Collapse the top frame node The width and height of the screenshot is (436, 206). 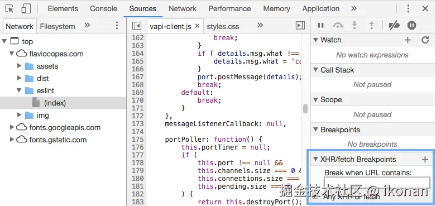[4, 41]
